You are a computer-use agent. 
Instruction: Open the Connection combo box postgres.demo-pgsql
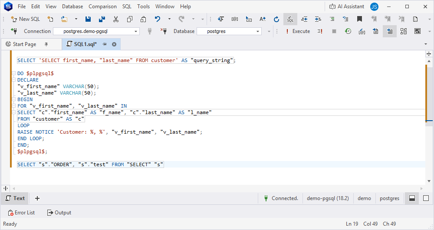click(x=96, y=31)
